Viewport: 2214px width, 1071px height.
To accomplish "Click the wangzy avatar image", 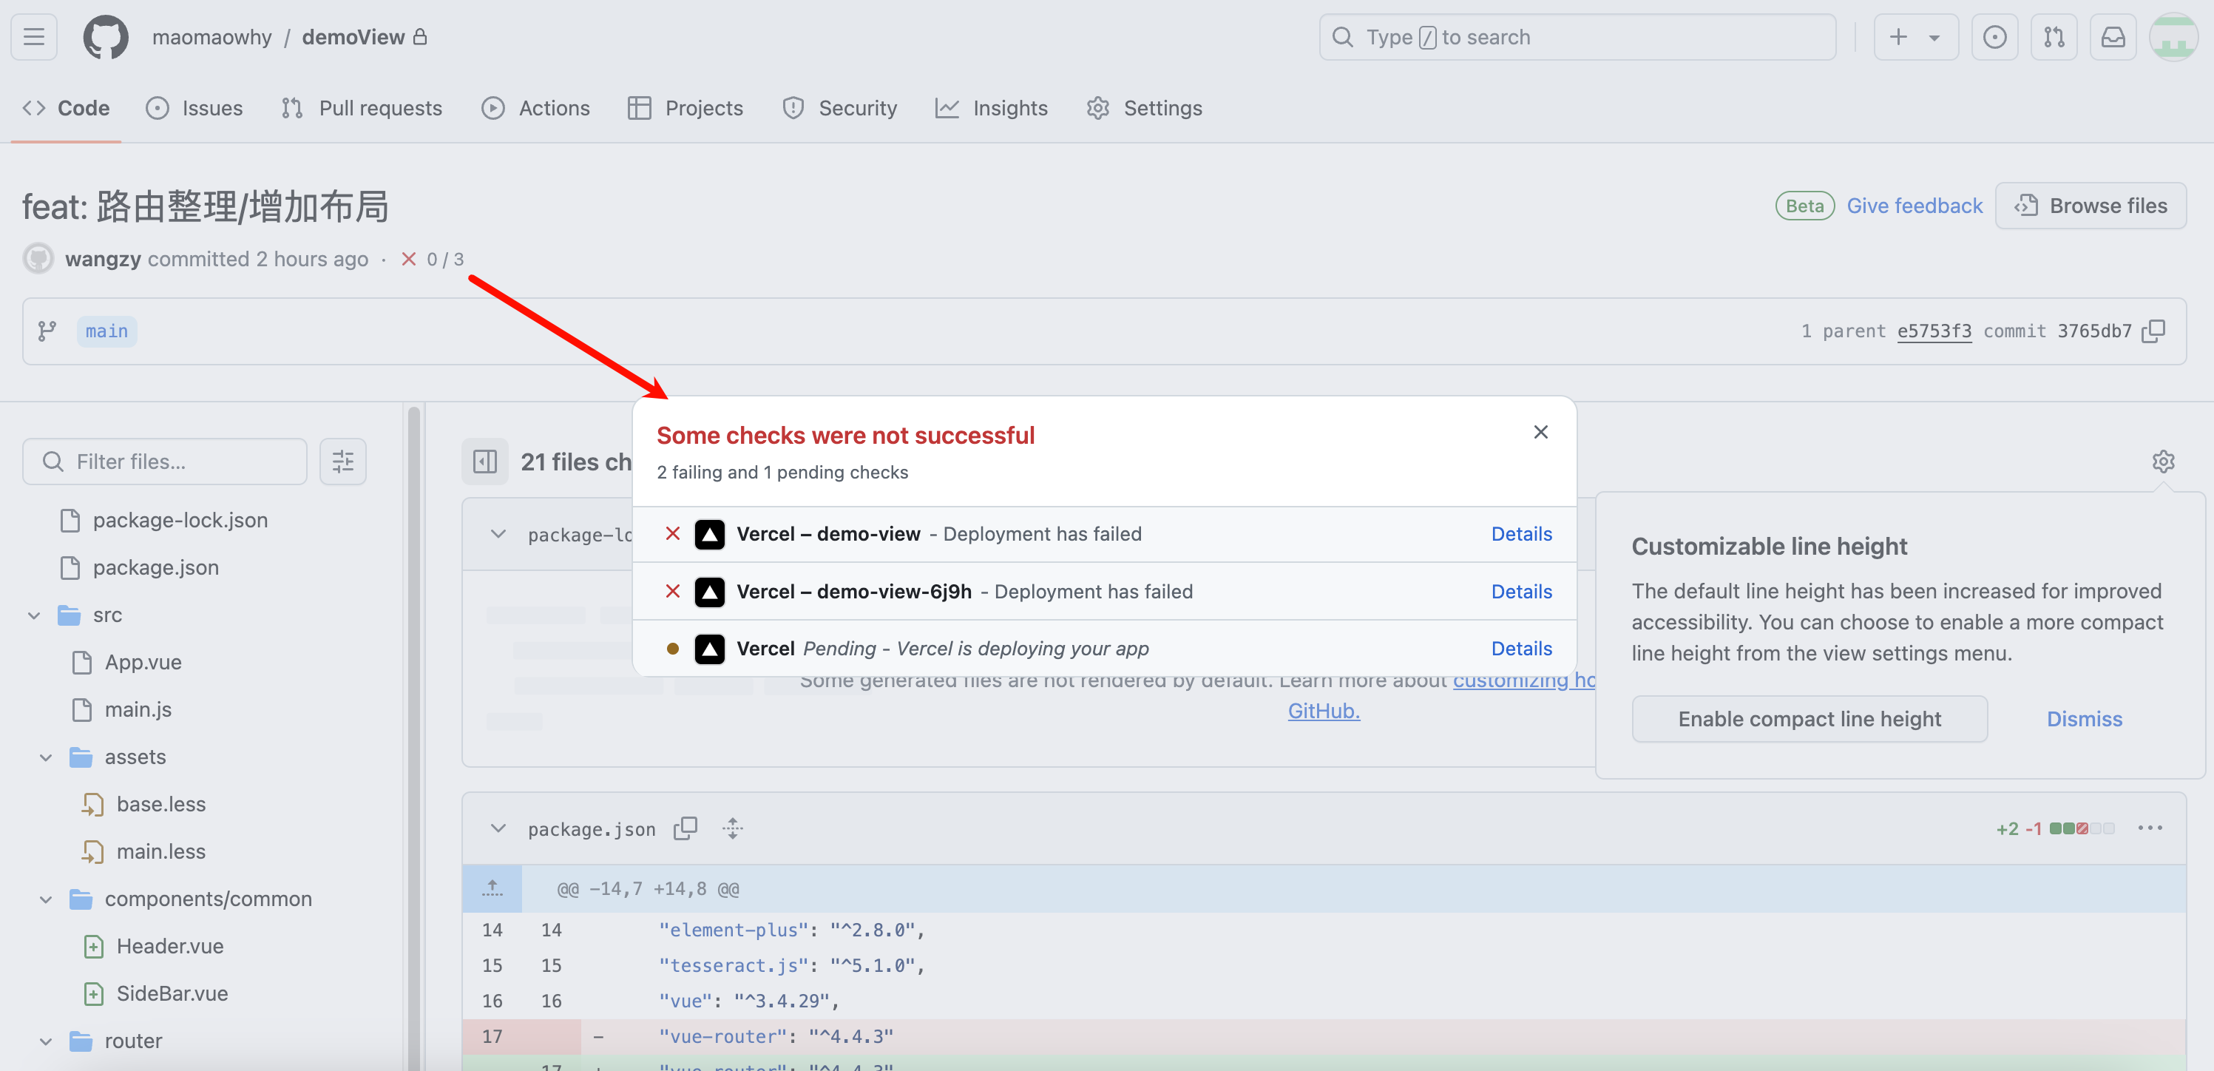I will coord(38,259).
